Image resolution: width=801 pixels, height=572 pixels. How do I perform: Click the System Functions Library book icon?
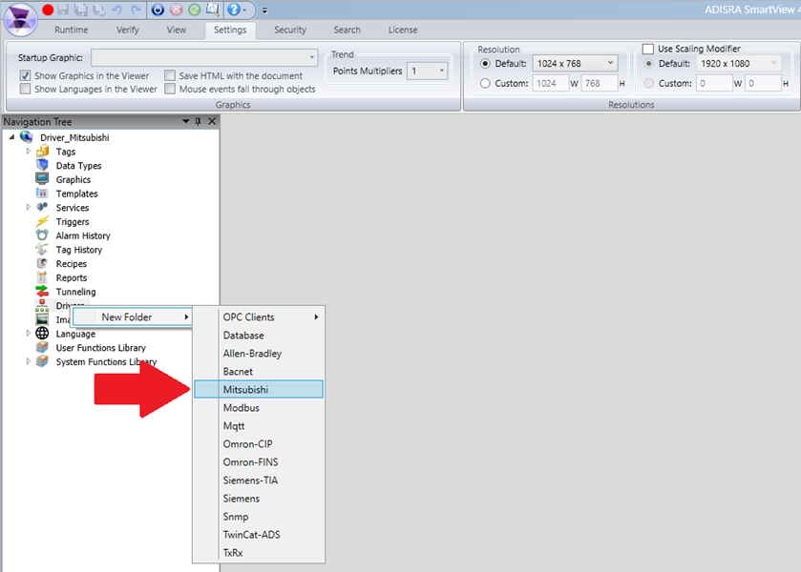(42, 361)
